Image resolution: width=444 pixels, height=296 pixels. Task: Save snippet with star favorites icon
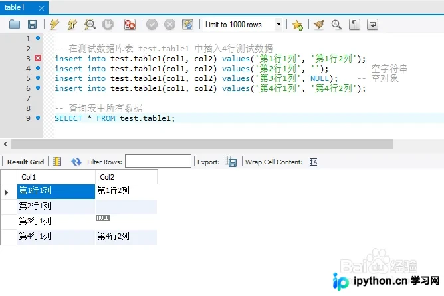click(x=297, y=25)
